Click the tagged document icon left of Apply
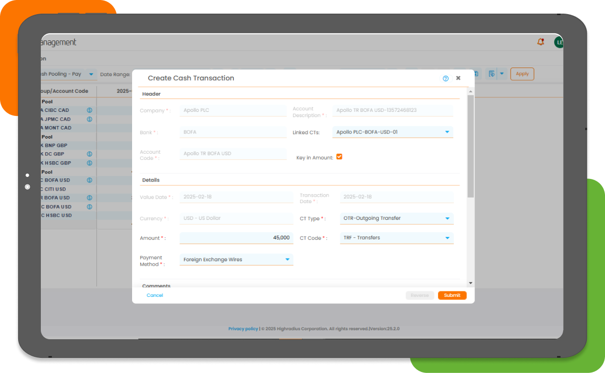605x373 pixels. 491,74
